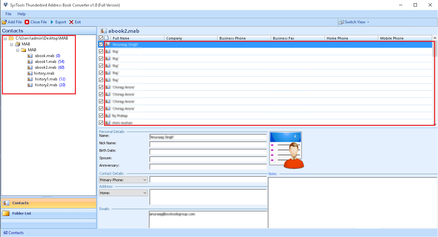Uncheck the Raj Pratap contact row

coord(101,115)
